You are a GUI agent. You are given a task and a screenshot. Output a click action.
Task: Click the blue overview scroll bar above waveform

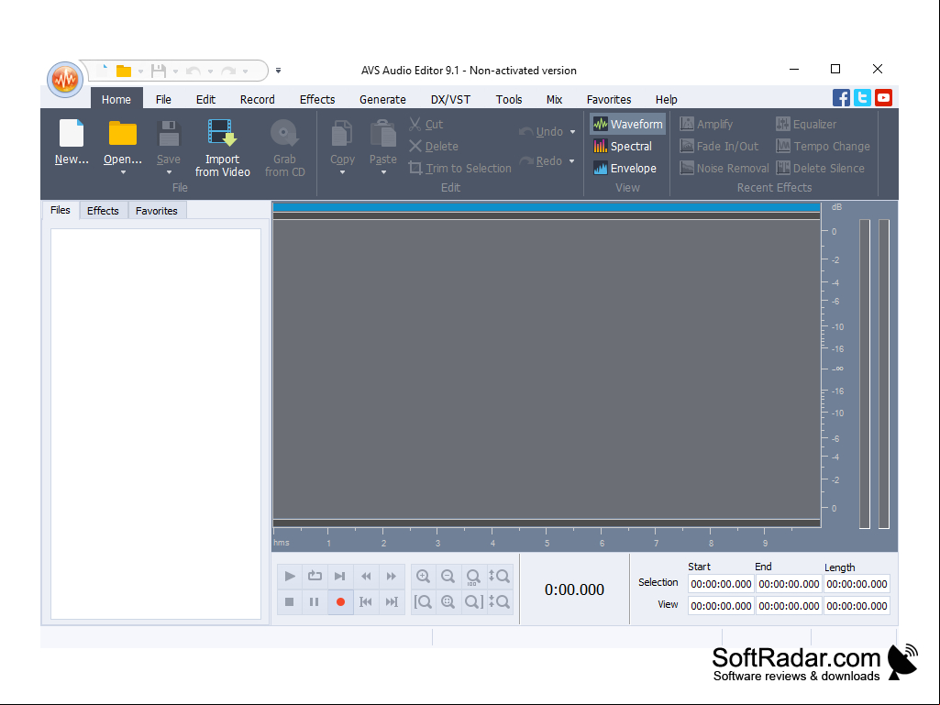(x=547, y=207)
